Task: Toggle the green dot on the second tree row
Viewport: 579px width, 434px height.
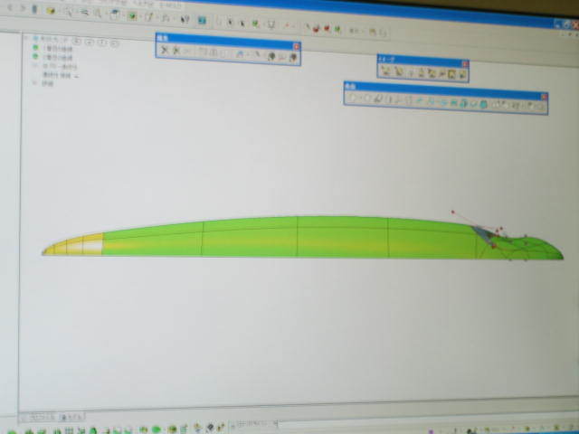Action: coord(35,56)
